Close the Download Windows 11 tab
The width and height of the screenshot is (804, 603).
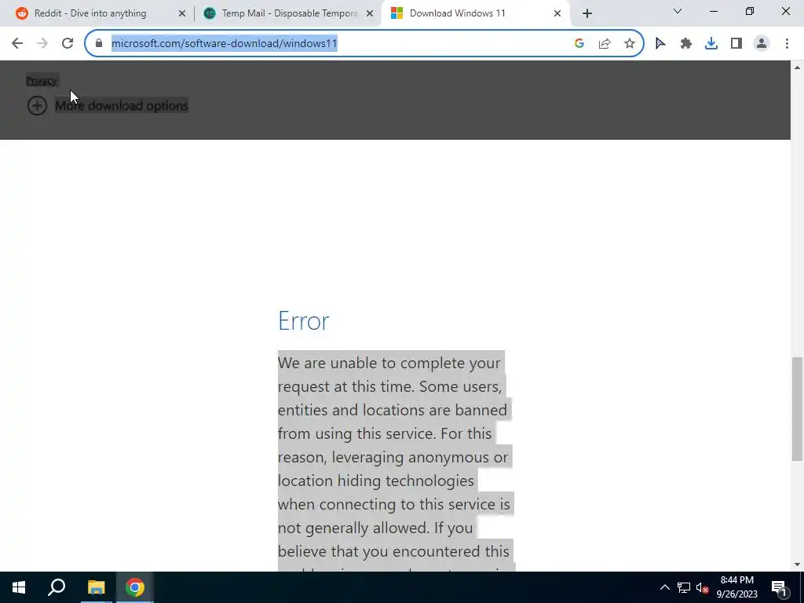557,13
